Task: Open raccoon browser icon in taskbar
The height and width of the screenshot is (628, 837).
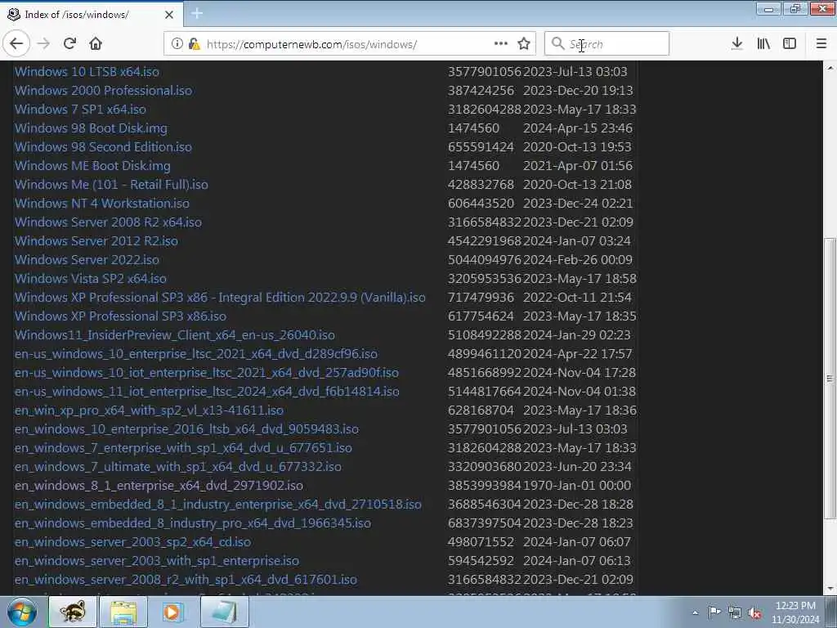Action: [73, 612]
